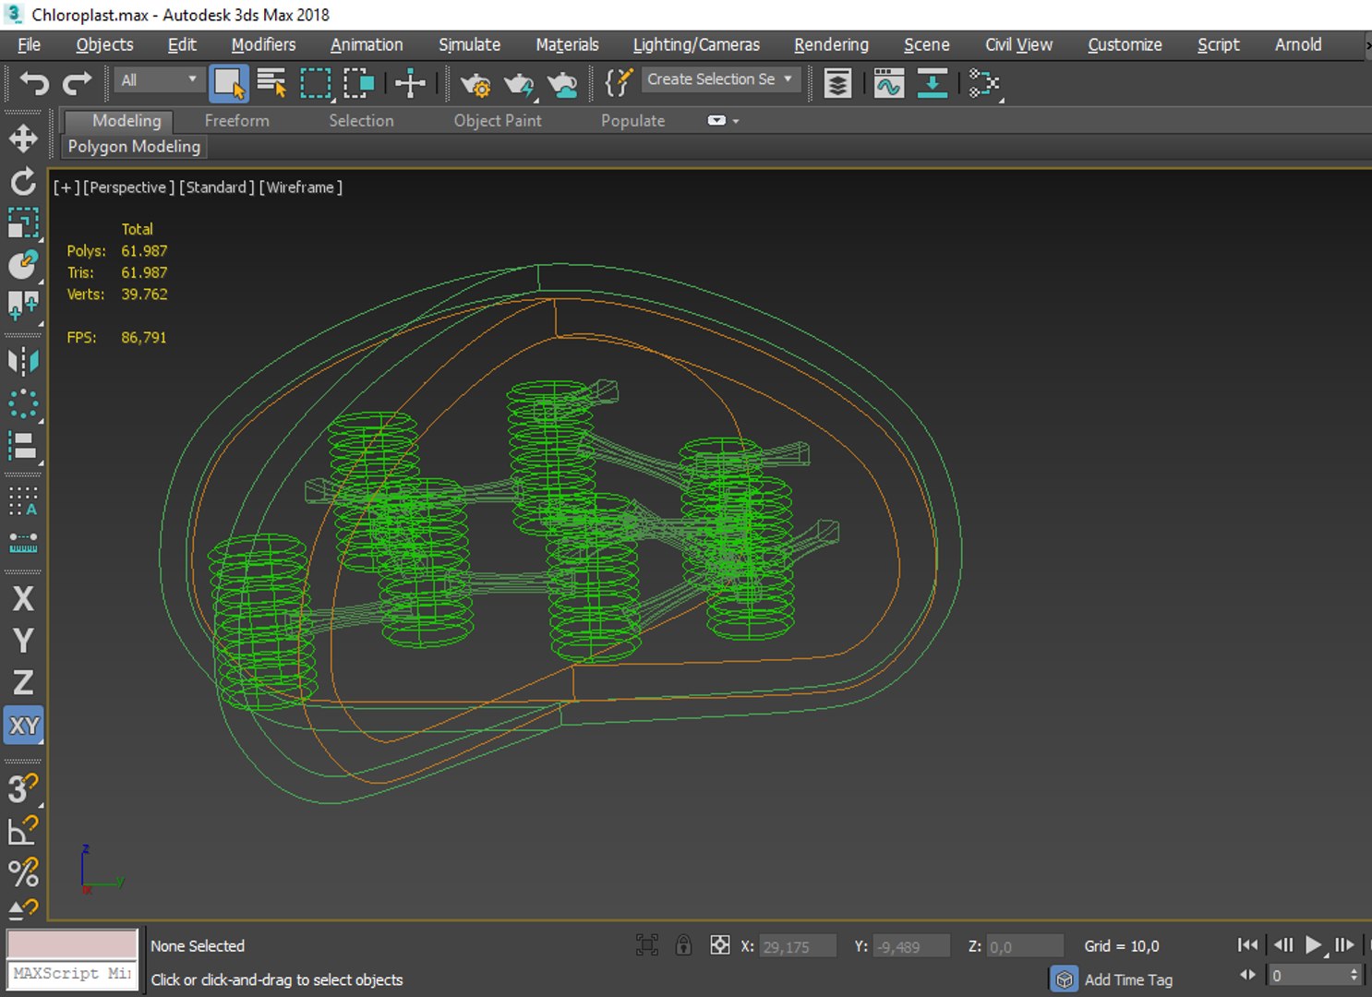Open the Schematic View icon
Image resolution: width=1372 pixels, height=997 pixels.
click(984, 84)
